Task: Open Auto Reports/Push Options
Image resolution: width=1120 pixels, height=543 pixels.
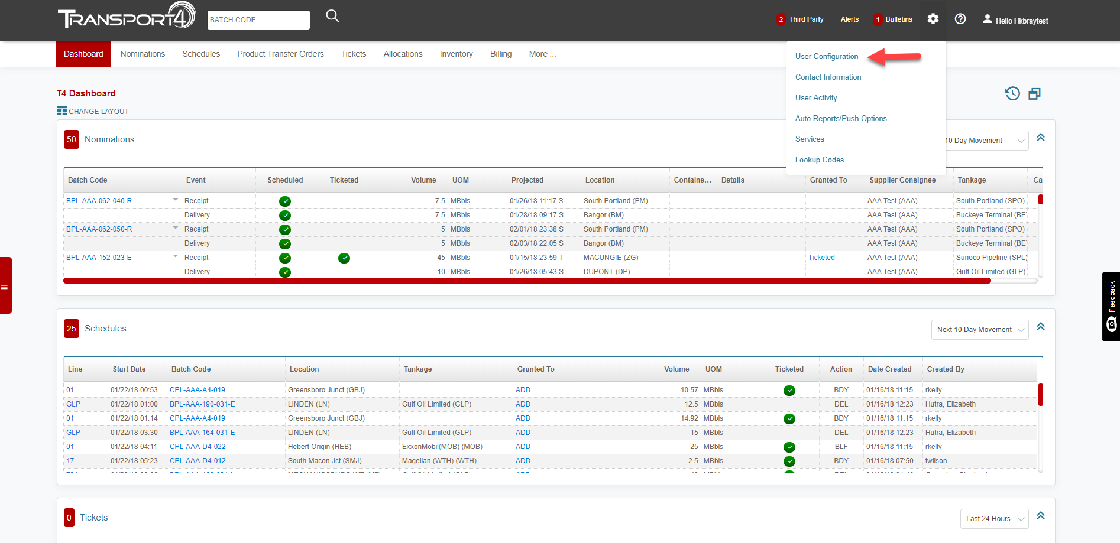Action: [x=841, y=118]
